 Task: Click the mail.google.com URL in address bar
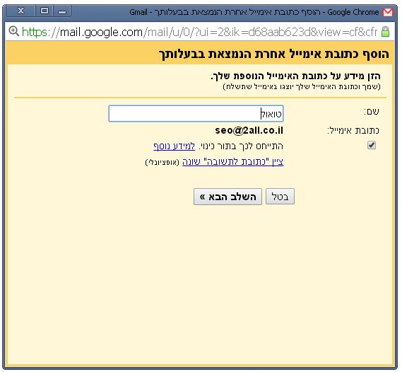point(199,32)
